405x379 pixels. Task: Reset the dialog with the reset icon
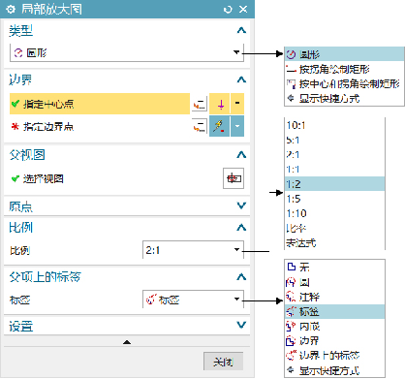coord(228,10)
